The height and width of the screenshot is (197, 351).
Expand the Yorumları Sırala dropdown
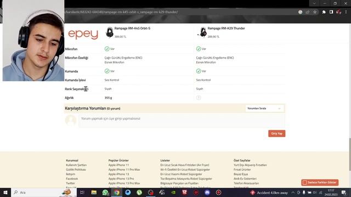click(x=264, y=108)
